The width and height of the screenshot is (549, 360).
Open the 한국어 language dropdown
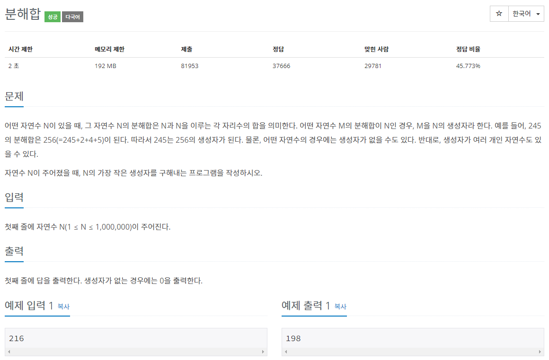tap(526, 14)
